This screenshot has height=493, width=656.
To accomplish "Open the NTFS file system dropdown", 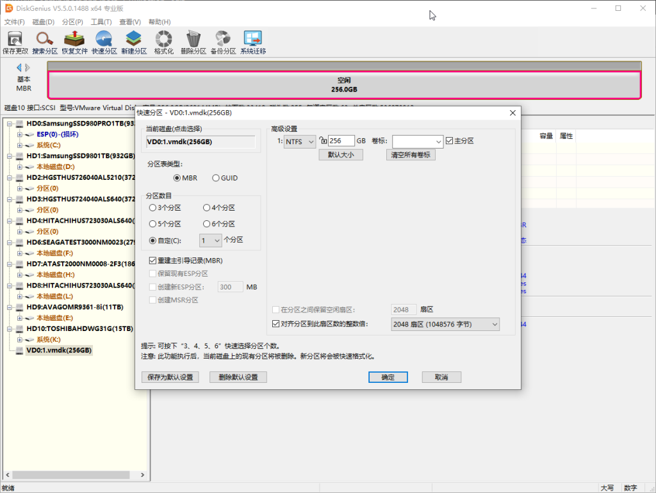I will 300,141.
